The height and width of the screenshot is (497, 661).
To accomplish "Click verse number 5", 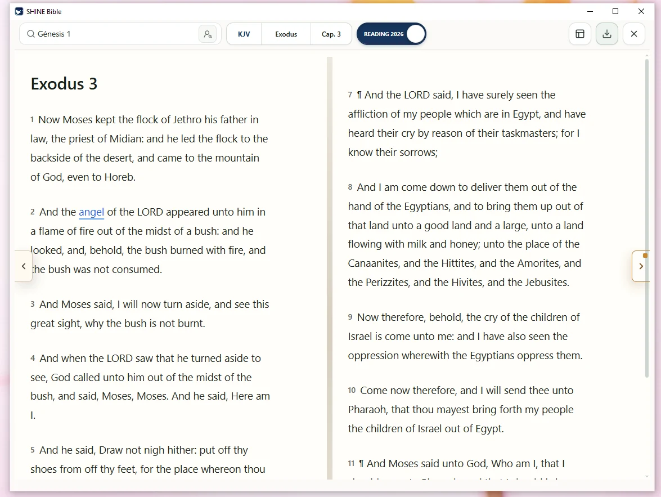I will [33, 450].
